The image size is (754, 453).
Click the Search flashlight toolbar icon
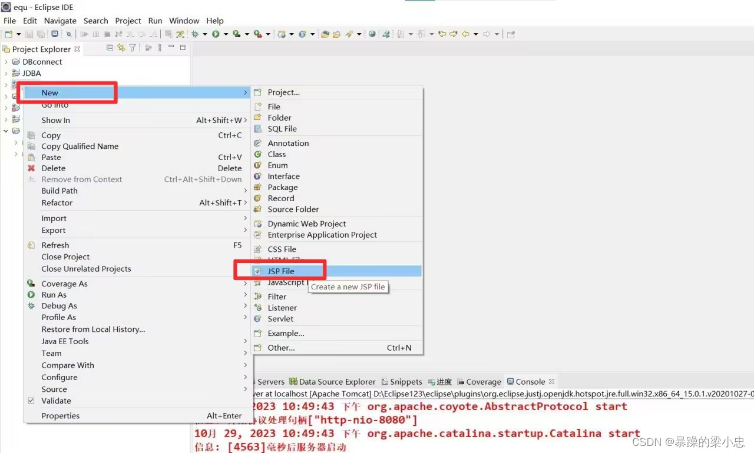pyautogui.click(x=348, y=34)
